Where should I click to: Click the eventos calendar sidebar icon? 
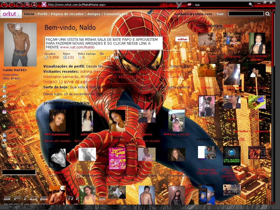pyautogui.click(x=4, y=112)
